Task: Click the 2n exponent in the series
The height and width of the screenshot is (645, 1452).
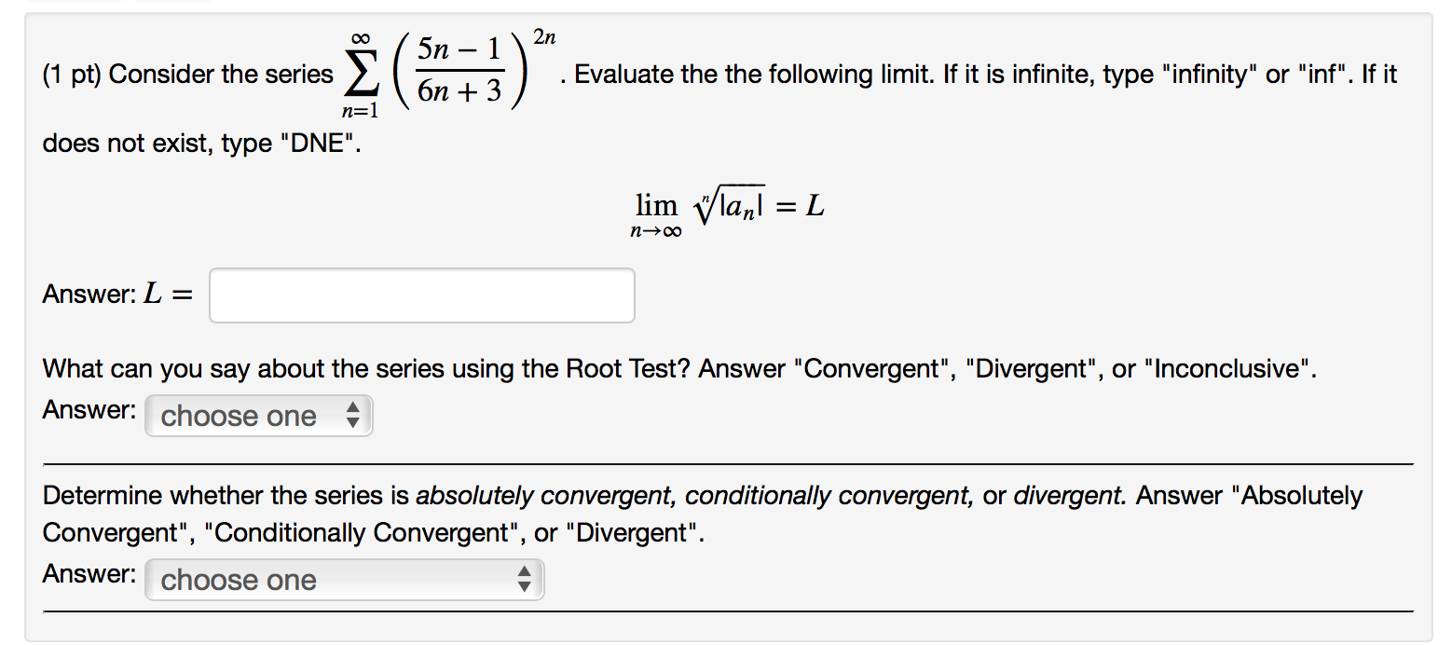Action: (x=544, y=38)
